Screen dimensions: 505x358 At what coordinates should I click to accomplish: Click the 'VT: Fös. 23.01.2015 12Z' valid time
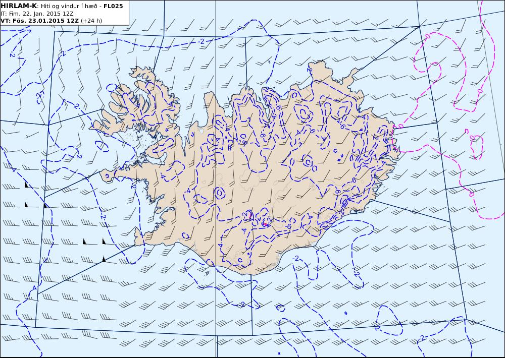[x=39, y=21]
